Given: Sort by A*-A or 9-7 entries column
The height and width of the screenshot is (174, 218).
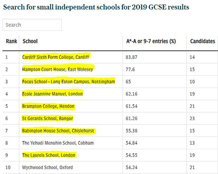Looking at the screenshot, I should [151, 41].
